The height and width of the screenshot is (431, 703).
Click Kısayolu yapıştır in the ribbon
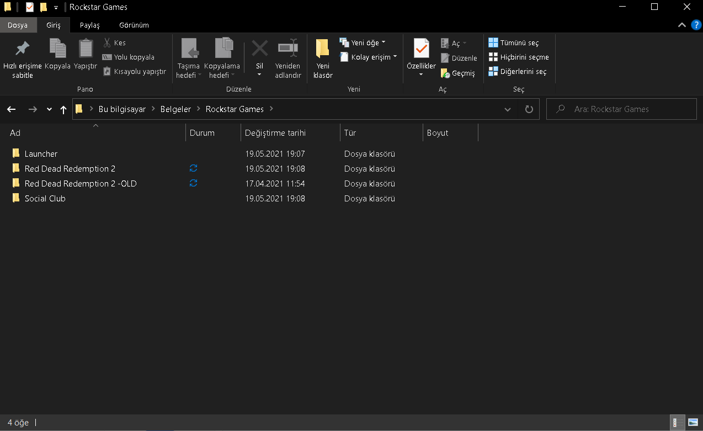(134, 71)
